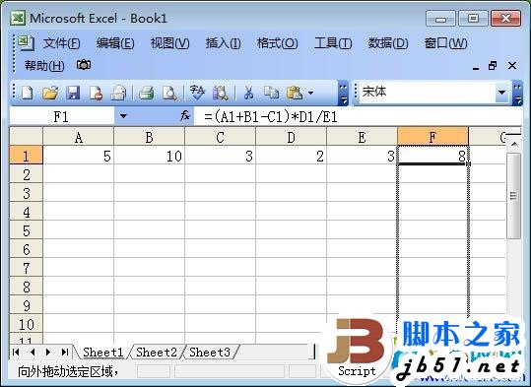Print using the printer icon

click(147, 93)
